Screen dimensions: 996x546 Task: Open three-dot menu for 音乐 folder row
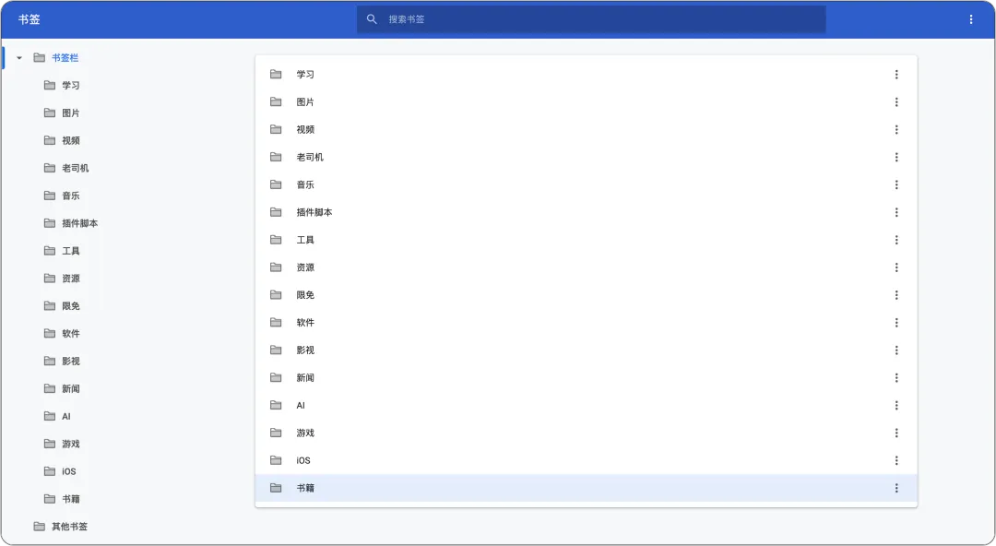(896, 185)
